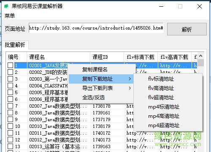Click course ID 1739163
The height and width of the screenshot is (152, 211).
point(102,147)
